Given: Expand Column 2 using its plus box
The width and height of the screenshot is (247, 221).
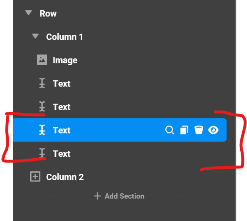Looking at the screenshot, I should click(35, 176).
